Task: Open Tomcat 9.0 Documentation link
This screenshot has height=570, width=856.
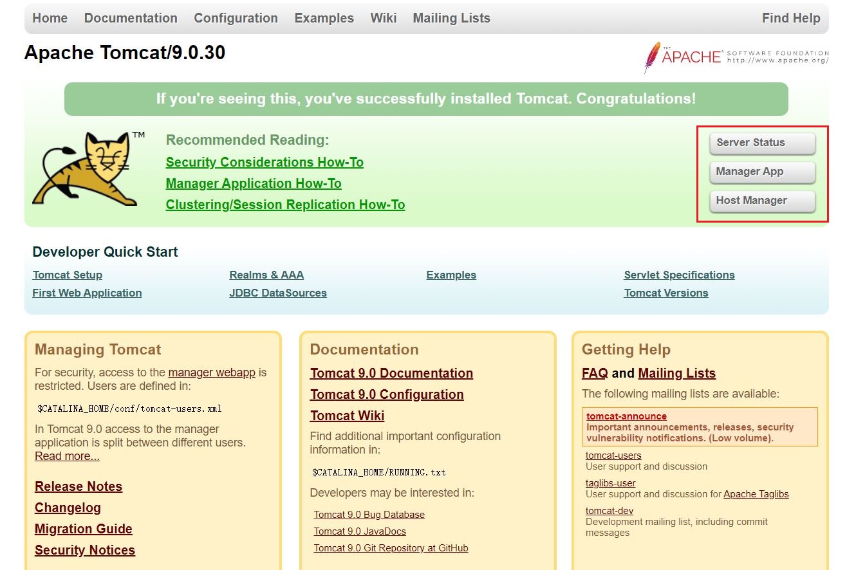Action: (x=391, y=373)
